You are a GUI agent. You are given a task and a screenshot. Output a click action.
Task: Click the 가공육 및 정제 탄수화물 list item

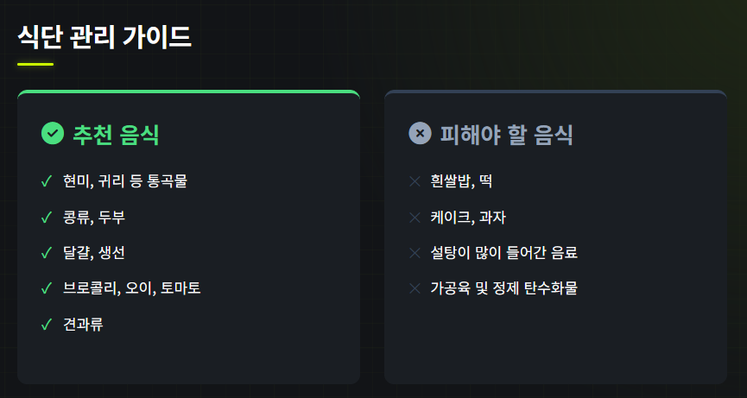(504, 288)
